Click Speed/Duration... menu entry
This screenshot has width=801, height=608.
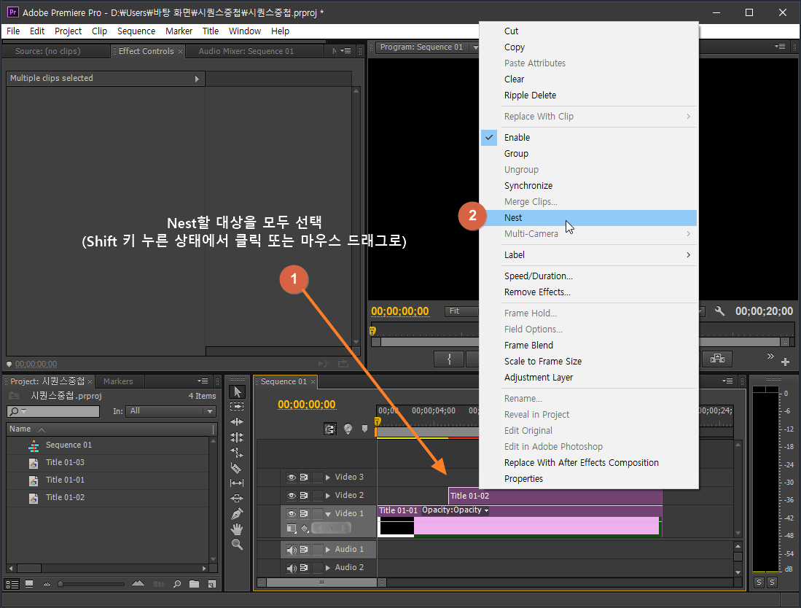(588, 276)
